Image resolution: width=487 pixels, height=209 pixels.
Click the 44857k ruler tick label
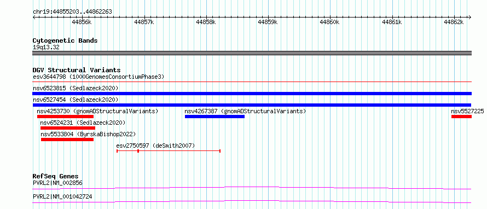pyautogui.click(x=144, y=22)
